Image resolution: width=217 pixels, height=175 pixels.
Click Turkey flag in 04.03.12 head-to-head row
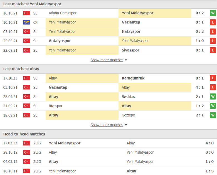pyautogui.click(x=27, y=161)
